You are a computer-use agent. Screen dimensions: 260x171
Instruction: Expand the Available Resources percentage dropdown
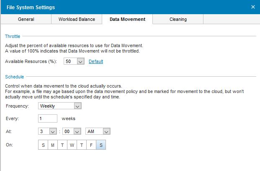click(80, 62)
